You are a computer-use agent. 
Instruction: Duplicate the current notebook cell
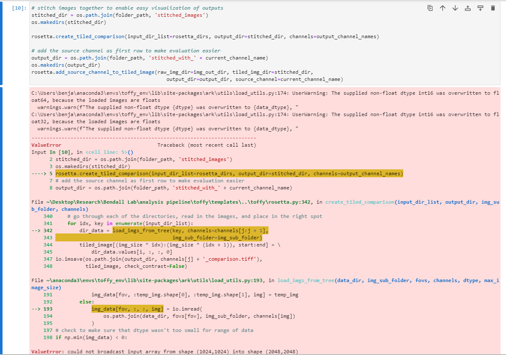click(430, 8)
